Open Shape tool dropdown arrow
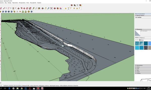151x90 pixels. 16,8
